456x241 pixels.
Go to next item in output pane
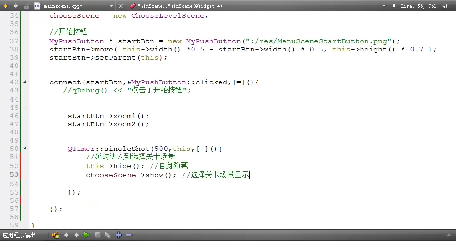77,235
